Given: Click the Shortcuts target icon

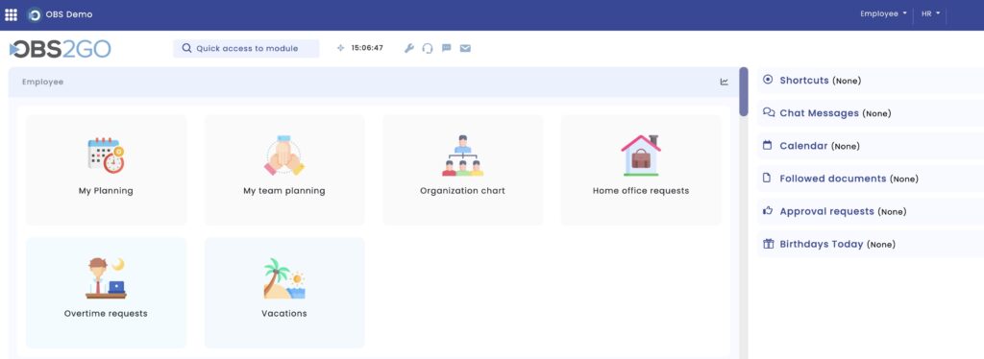Looking at the screenshot, I should 768,80.
